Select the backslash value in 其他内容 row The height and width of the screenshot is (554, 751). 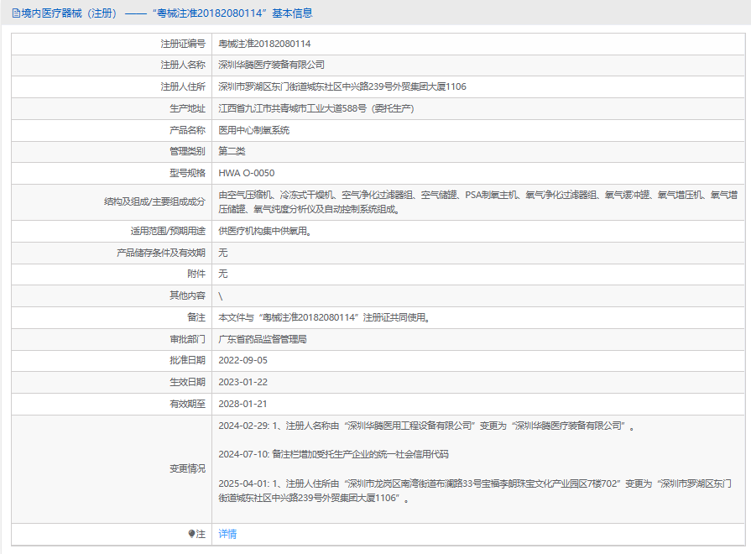(x=221, y=296)
